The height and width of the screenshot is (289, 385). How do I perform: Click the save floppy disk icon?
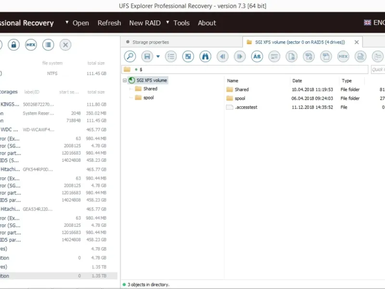pos(147,56)
